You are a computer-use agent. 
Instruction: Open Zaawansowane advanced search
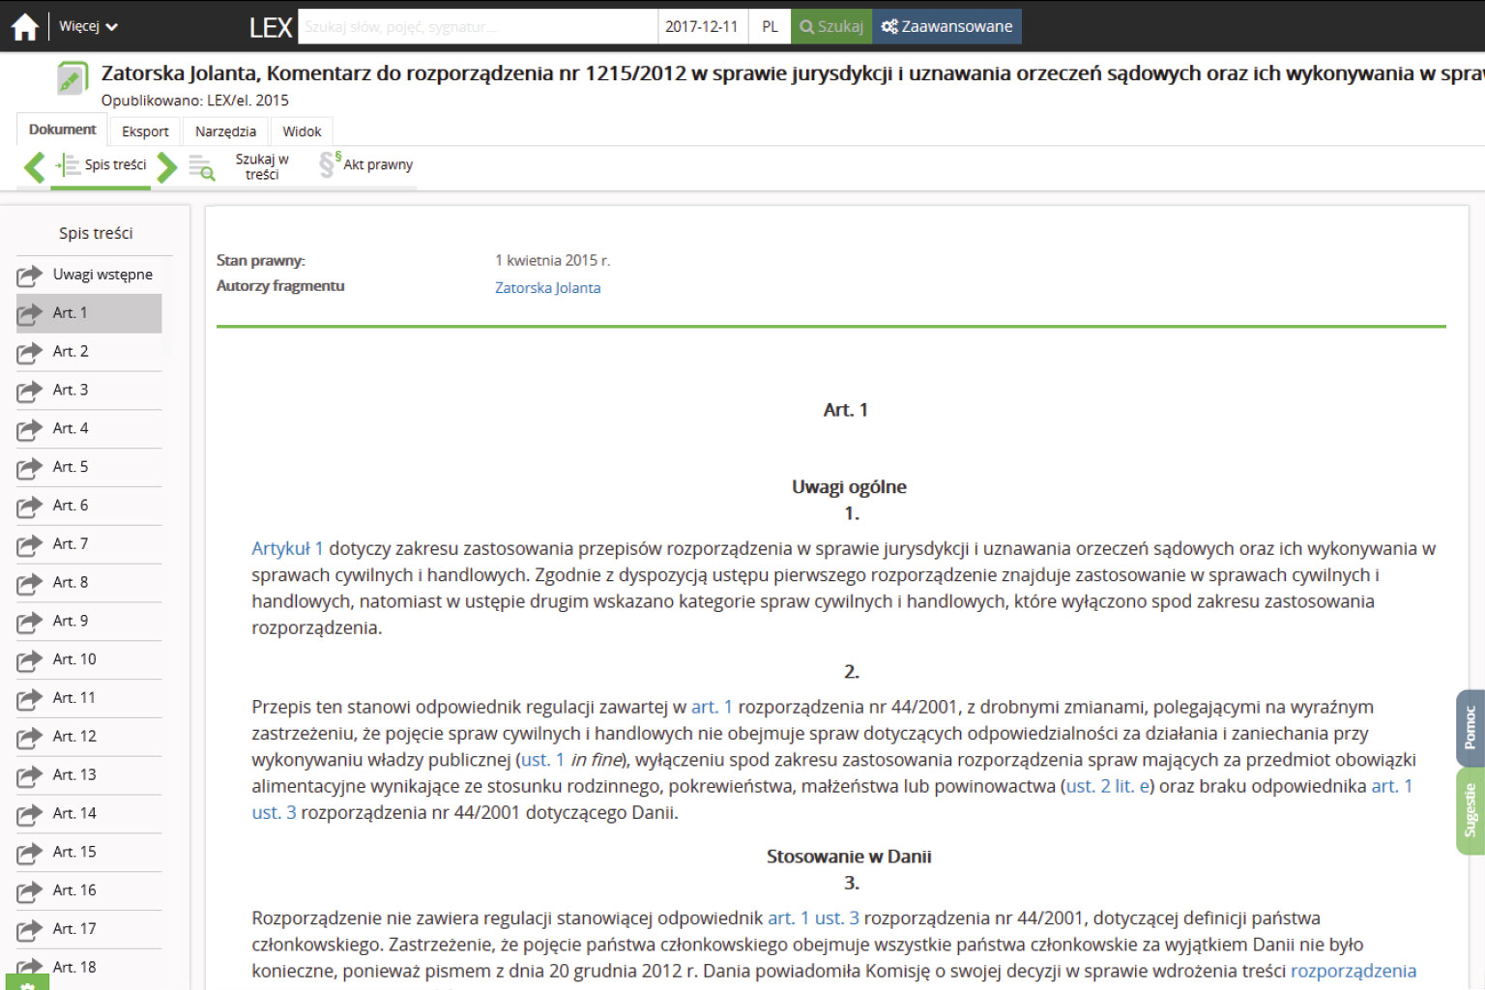[x=946, y=27]
